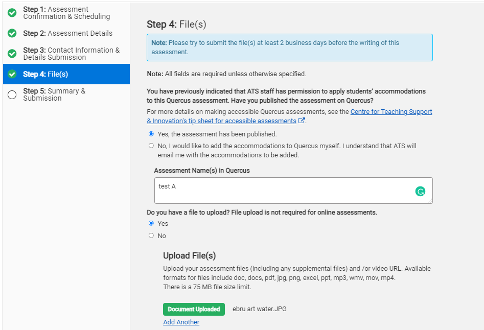Open Step 2: Assessment Details
The height and width of the screenshot is (330, 484).
coord(66,33)
